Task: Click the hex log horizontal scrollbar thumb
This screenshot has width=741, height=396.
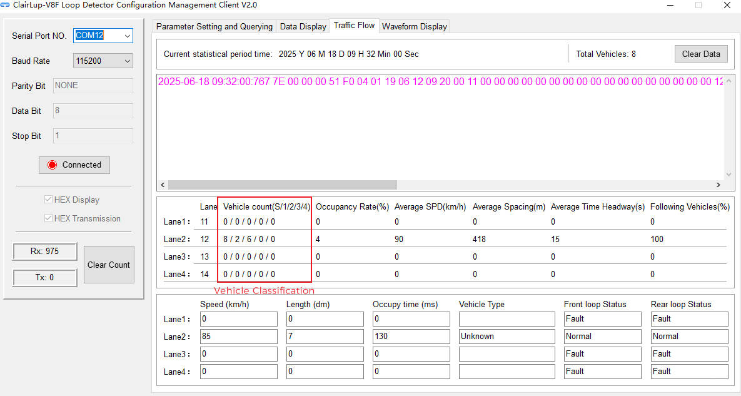Action: click(283, 185)
